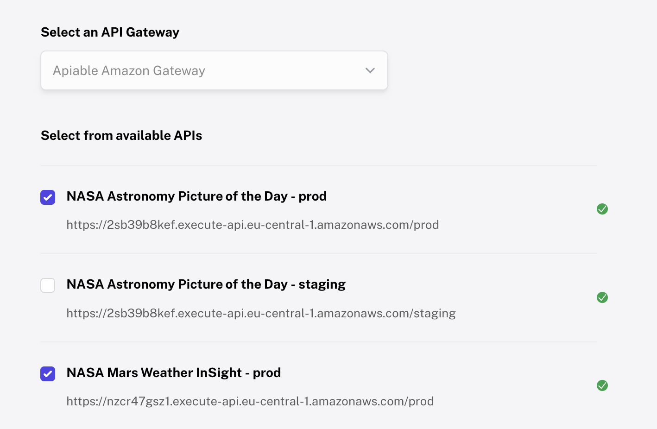
Task: Click the Select an API Gateway heading
Action: (110, 32)
